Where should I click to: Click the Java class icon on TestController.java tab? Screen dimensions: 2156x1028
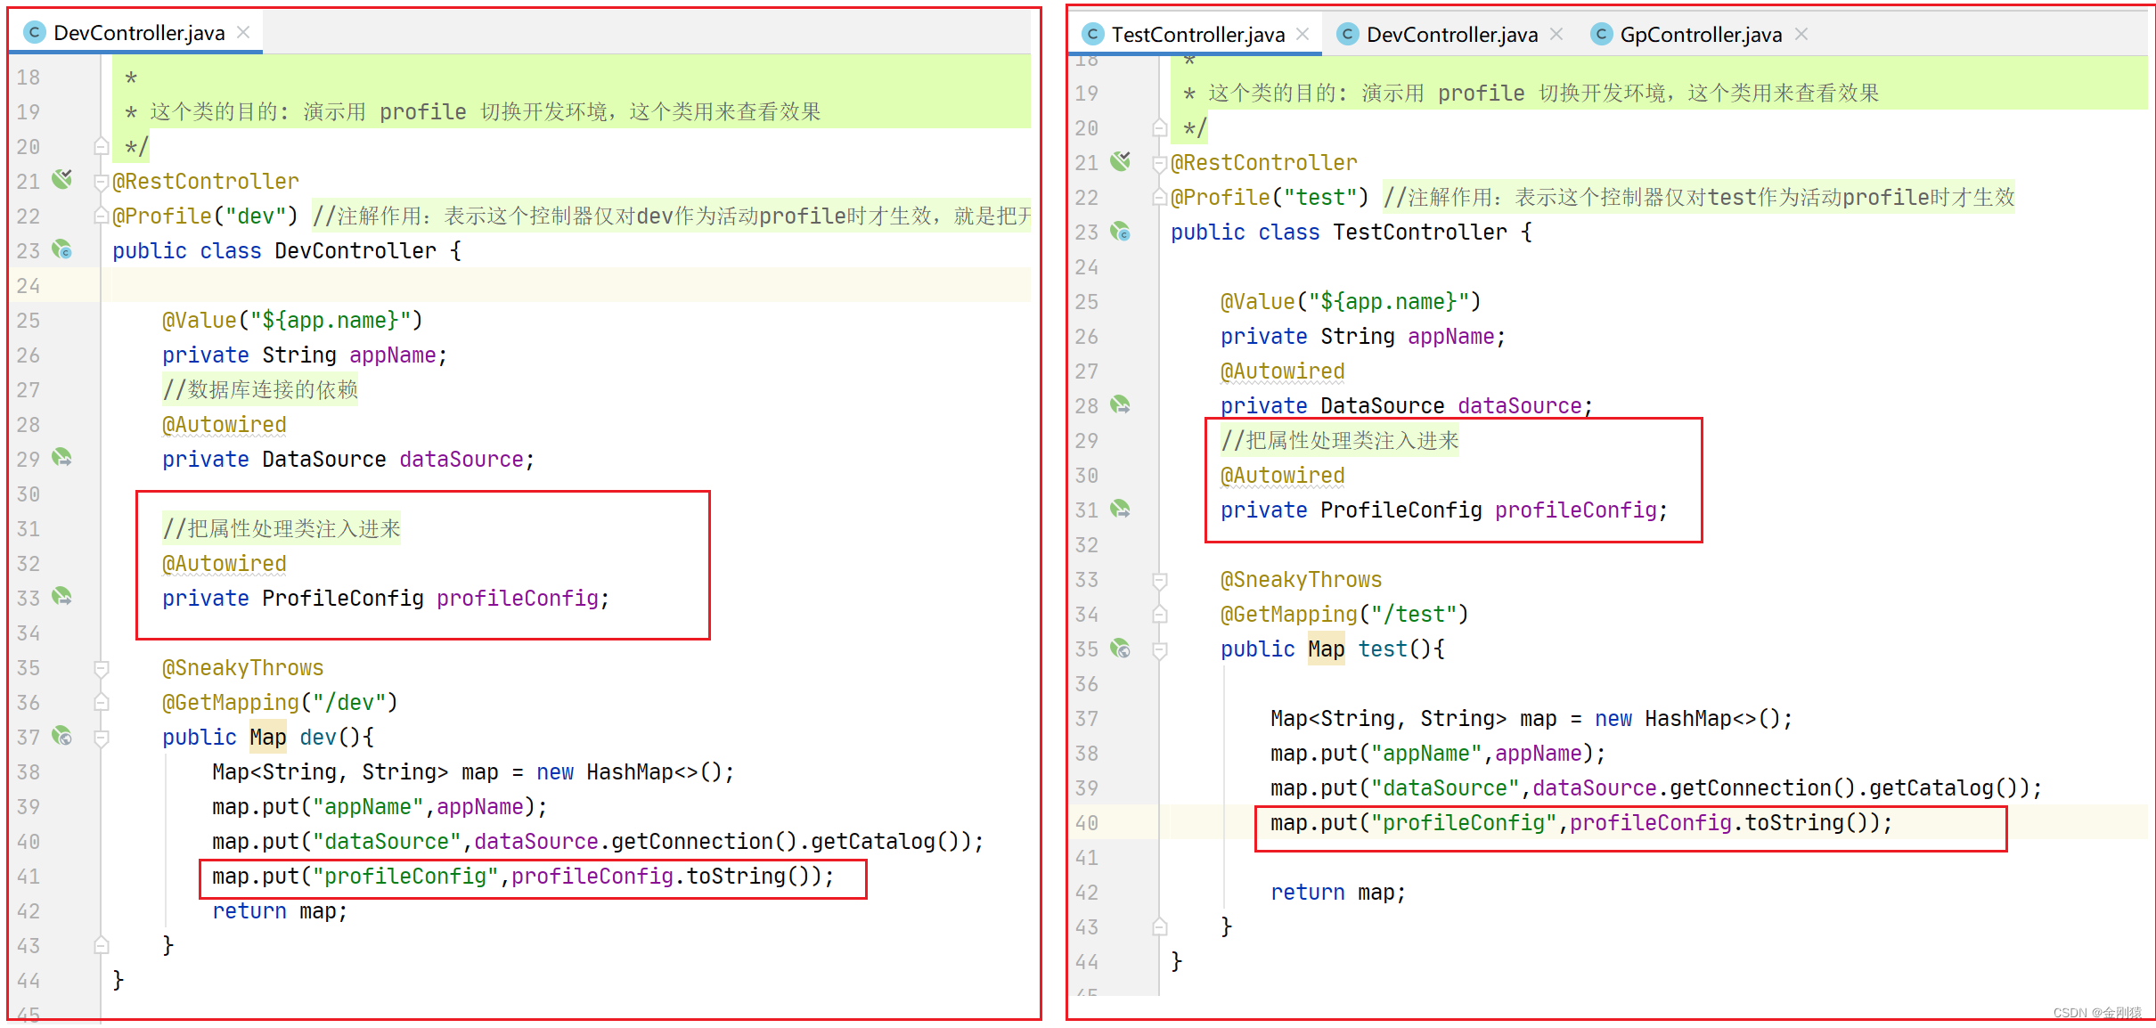pyautogui.click(x=1092, y=33)
